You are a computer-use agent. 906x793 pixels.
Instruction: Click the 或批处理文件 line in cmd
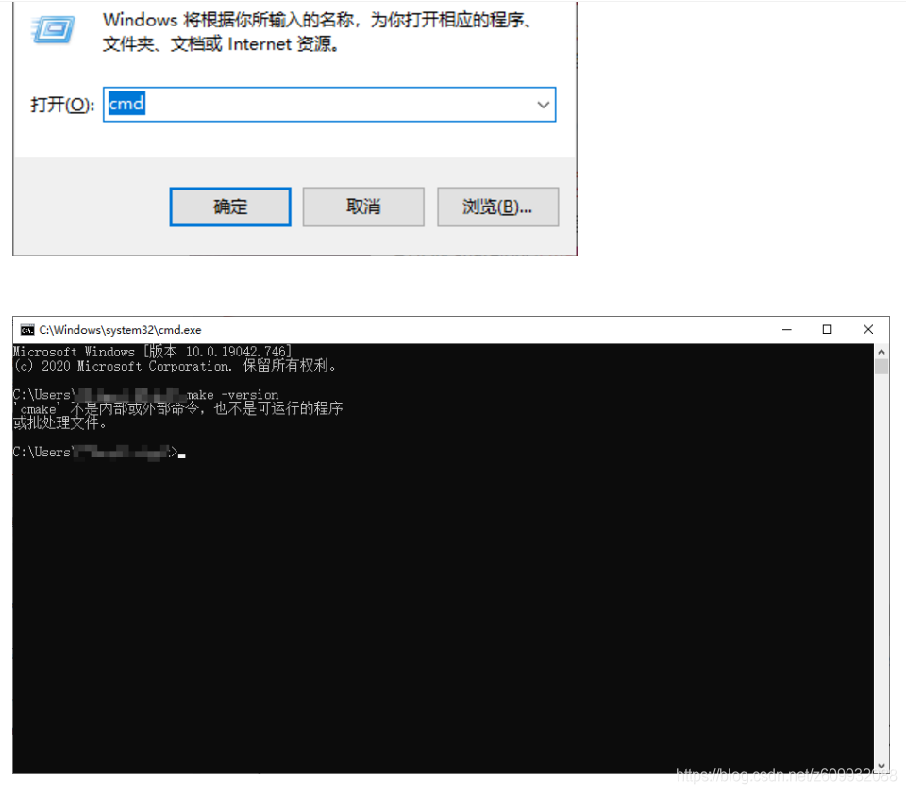click(x=60, y=423)
